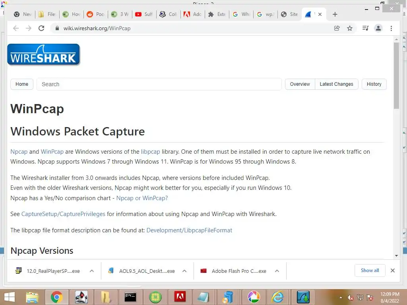Switch to the 'File' tab
The width and height of the screenshot is (407, 305).
pos(47,14)
